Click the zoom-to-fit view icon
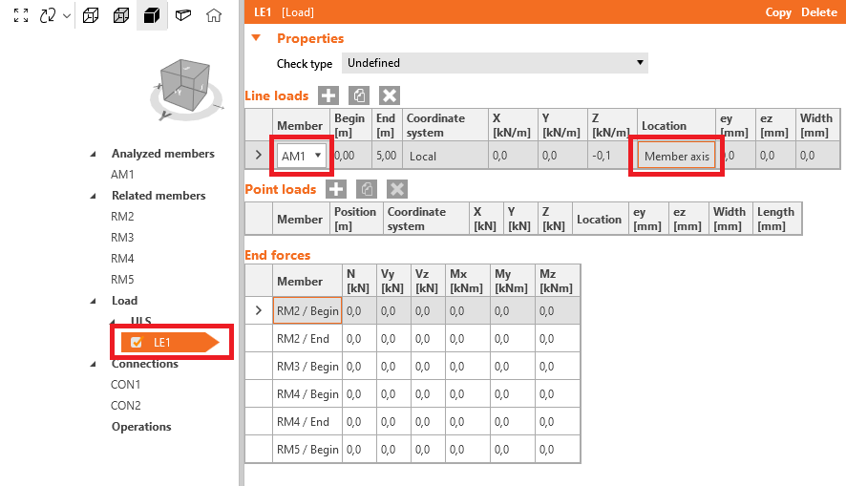Image resolution: width=846 pixels, height=486 pixels. click(20, 15)
